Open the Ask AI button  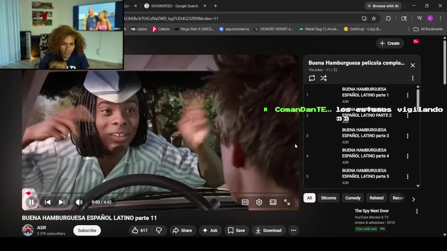pos(210,230)
